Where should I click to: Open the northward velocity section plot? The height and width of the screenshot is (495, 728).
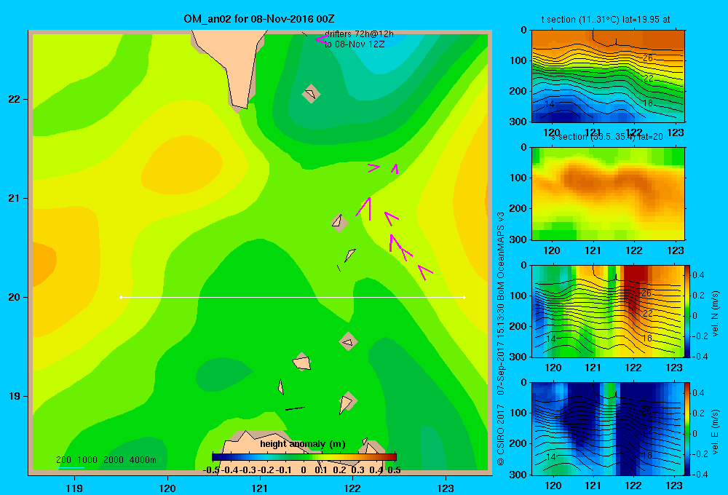[608, 311]
